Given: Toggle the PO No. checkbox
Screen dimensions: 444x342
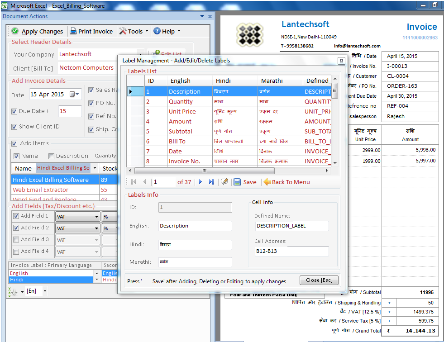Looking at the screenshot, I should pos(91,103).
